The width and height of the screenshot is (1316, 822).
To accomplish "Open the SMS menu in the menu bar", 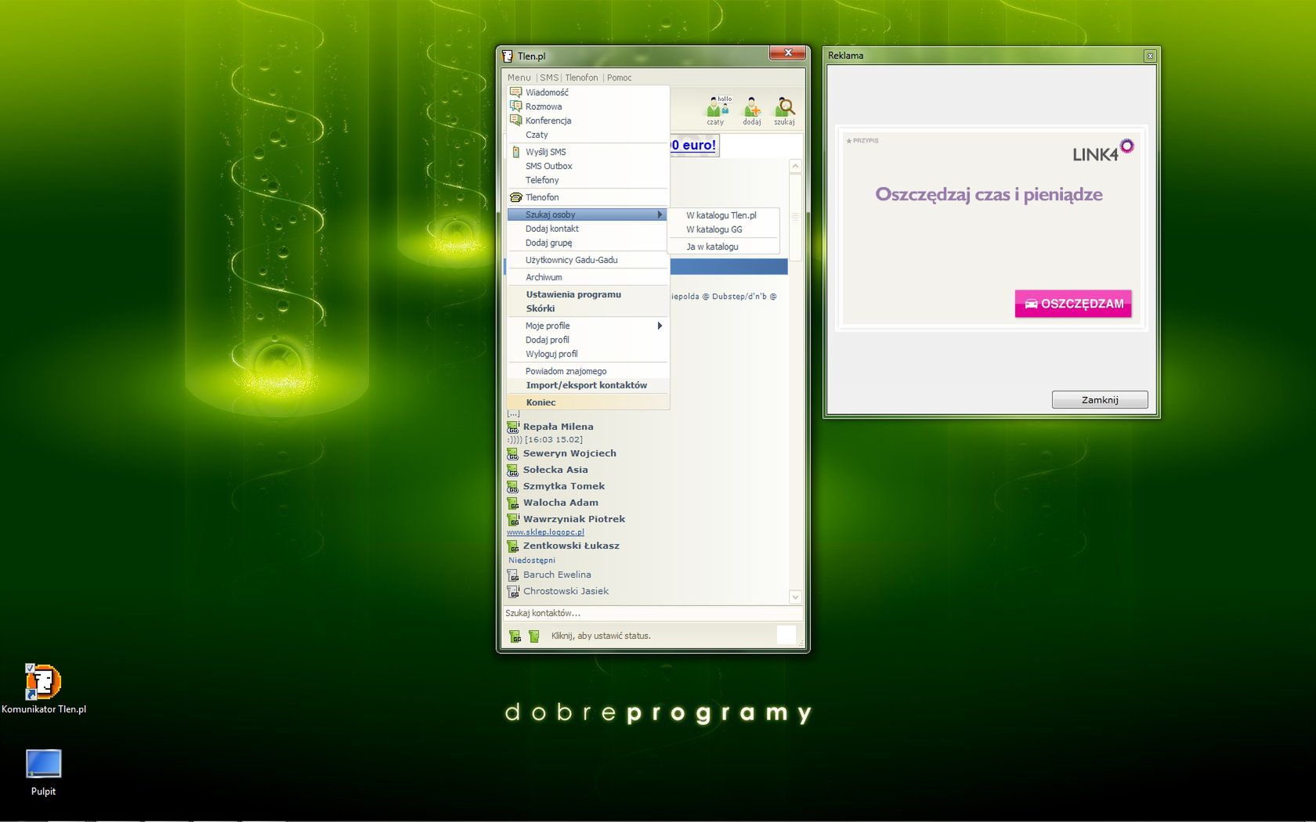I will (x=549, y=78).
